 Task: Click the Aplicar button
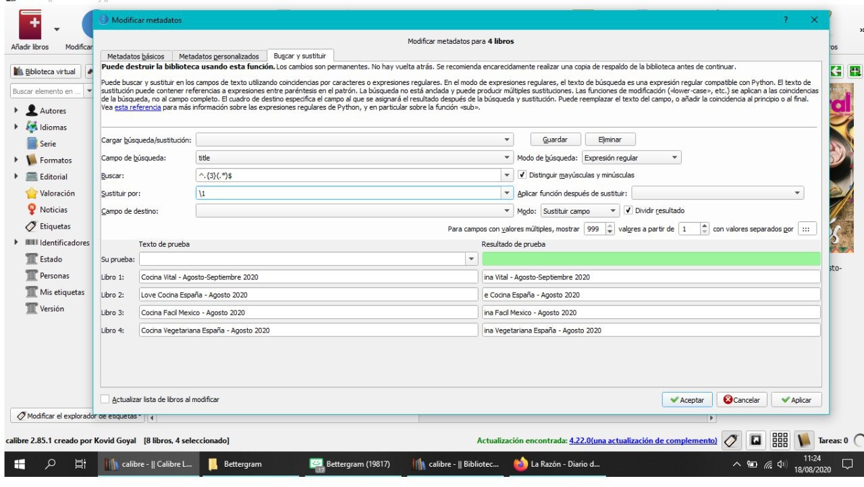tap(796, 399)
